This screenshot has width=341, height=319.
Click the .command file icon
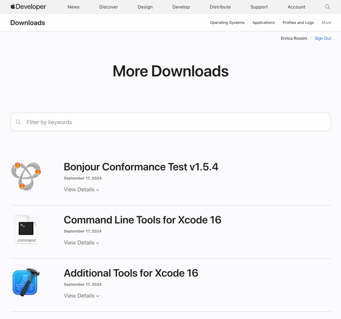(x=26, y=229)
